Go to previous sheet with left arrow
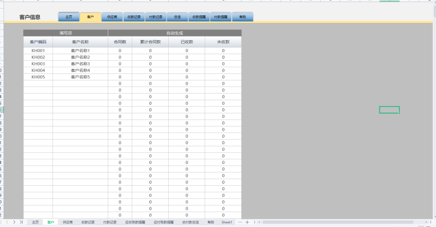Viewport: 436px width, 227px height. (x=7, y=222)
